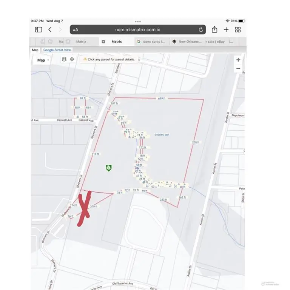Open the AA reader text size menu

tap(76, 30)
